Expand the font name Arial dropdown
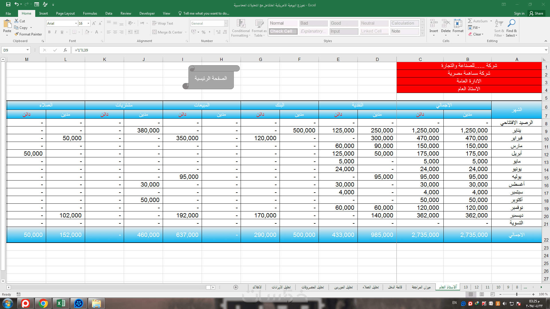The height and width of the screenshot is (309, 550). click(x=76, y=23)
